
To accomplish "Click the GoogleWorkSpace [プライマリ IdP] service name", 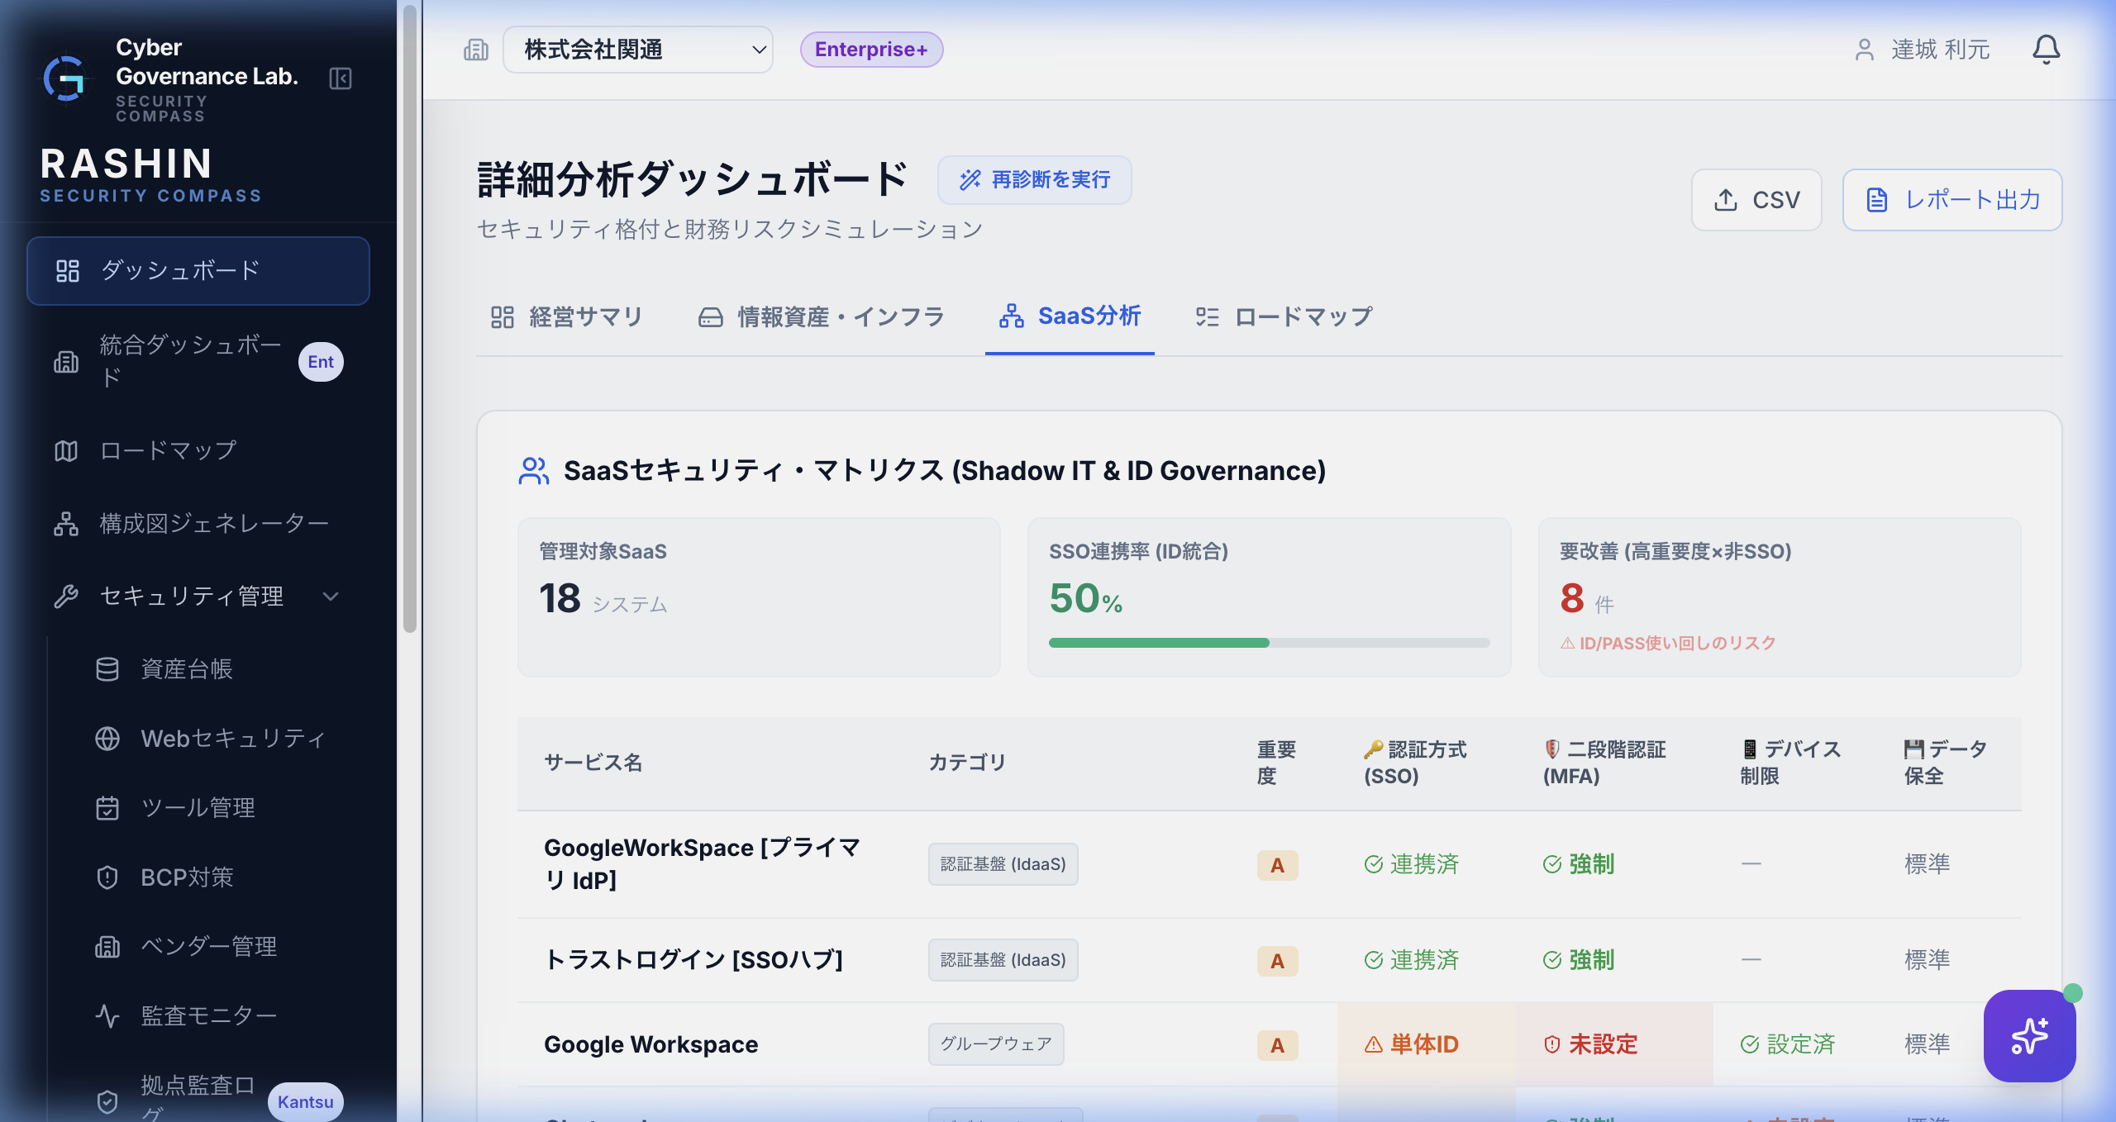I will [x=703, y=864].
